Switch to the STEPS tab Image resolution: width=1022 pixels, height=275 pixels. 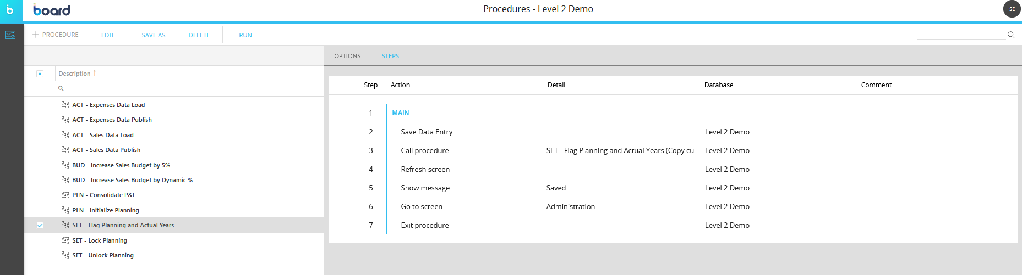coord(390,56)
